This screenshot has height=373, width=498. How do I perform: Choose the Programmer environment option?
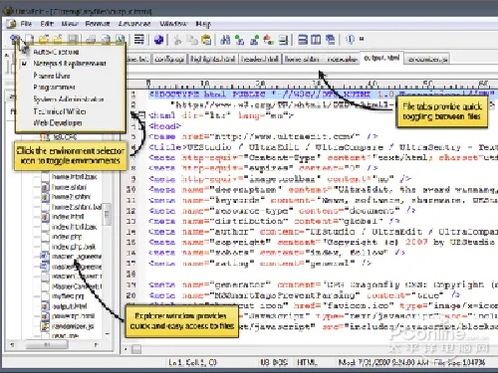[x=54, y=88]
